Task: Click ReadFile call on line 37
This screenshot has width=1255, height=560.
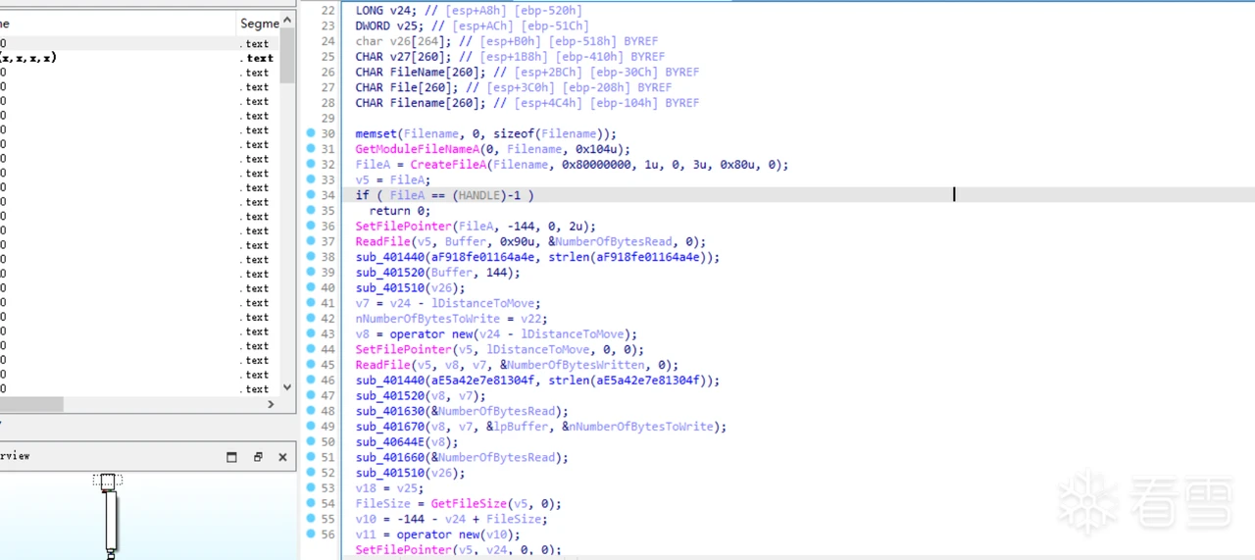Action: click(x=383, y=242)
